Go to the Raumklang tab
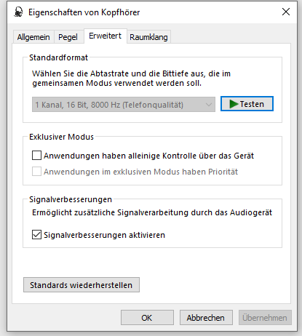The image size is (302, 336). (148, 37)
